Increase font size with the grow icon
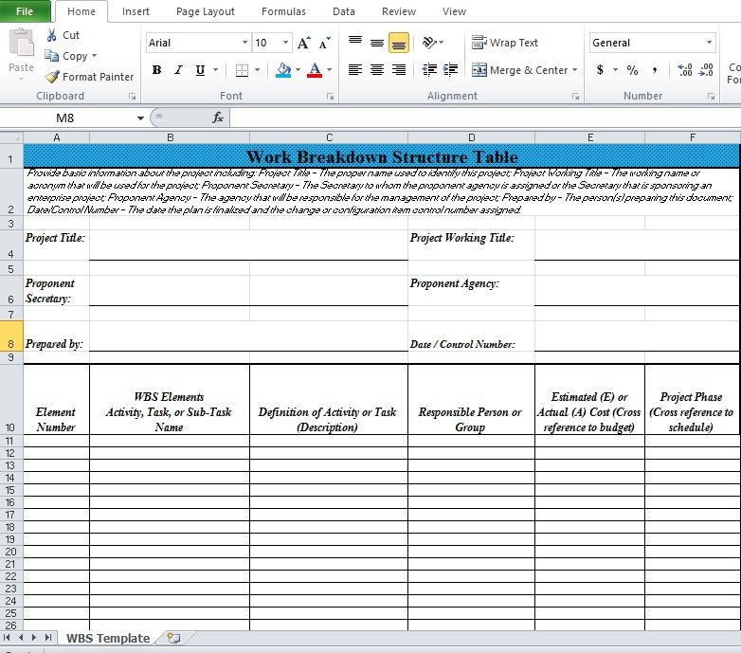This screenshot has width=741, height=653. 303,43
